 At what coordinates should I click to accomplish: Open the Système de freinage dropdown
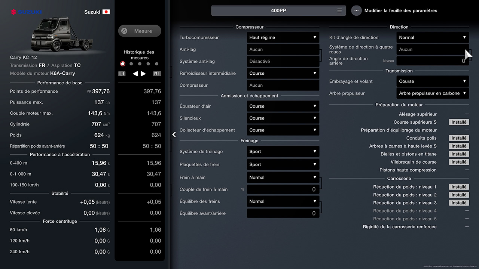(283, 151)
